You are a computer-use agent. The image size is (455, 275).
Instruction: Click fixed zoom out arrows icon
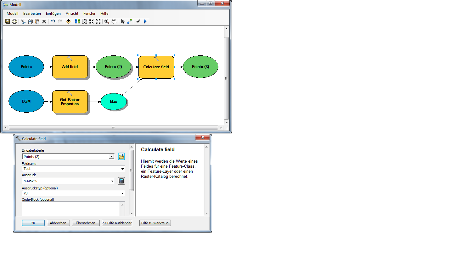(98, 21)
